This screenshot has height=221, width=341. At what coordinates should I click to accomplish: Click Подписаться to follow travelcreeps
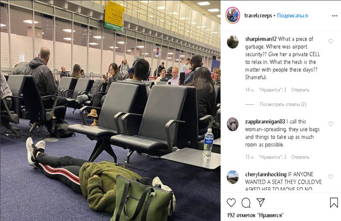[x=292, y=16]
